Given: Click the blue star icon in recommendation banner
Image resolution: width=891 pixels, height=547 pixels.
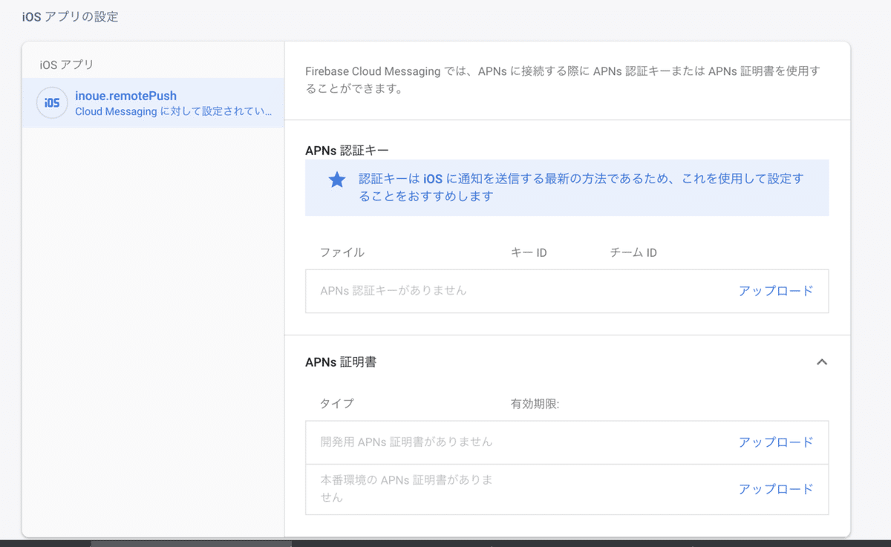Looking at the screenshot, I should 337,180.
